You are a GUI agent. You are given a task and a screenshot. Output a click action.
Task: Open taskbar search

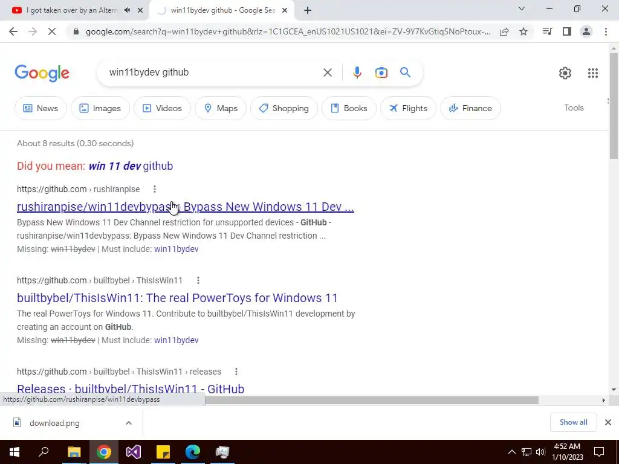(x=44, y=452)
